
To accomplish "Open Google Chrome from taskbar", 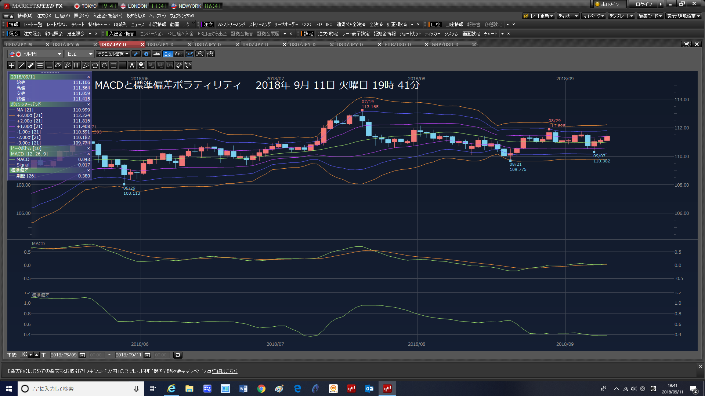I will [x=261, y=389].
